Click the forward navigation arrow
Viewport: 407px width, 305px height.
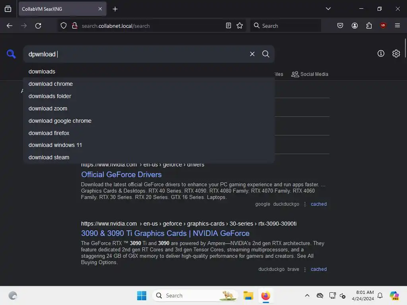(x=24, y=26)
